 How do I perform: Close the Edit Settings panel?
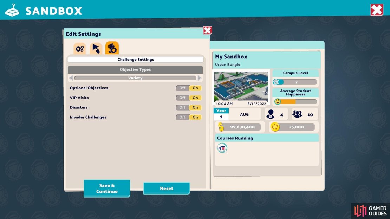(207, 30)
